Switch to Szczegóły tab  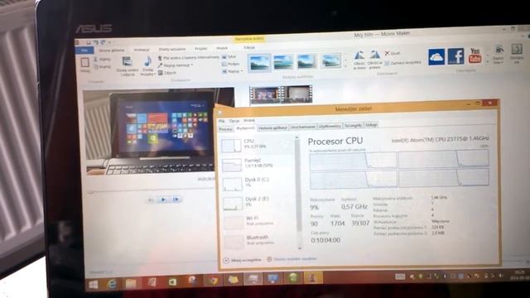coord(353,126)
